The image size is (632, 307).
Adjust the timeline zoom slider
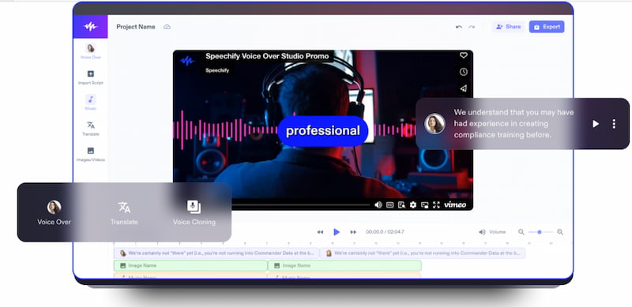(540, 232)
